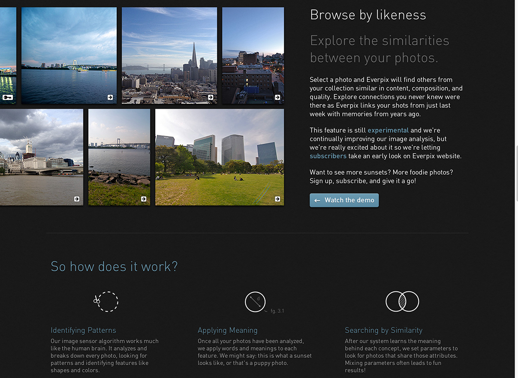The image size is (518, 378).
Task: Click the circle diameter fig. 3.1 icon
Action: pyautogui.click(x=256, y=302)
